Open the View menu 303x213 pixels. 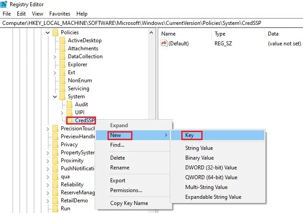[x=37, y=14]
